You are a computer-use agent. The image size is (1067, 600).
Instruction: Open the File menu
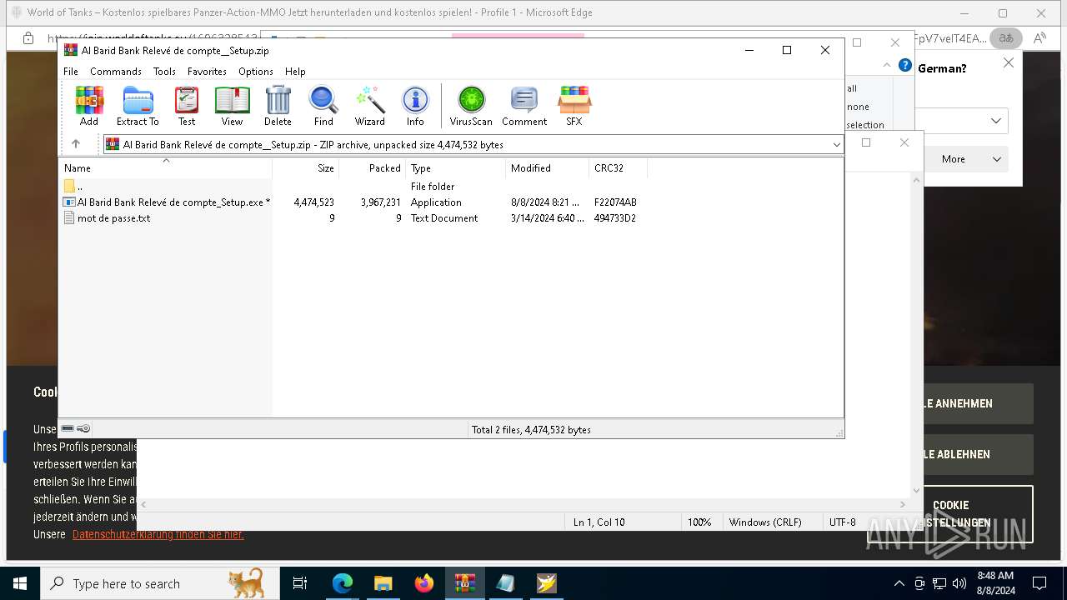click(x=71, y=72)
